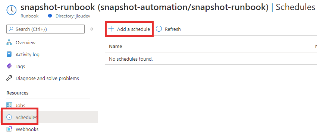Click the runbook clock icon in header
Viewport: 317px width, 134px height.
(x=12, y=10)
